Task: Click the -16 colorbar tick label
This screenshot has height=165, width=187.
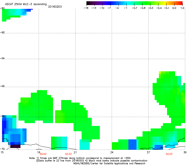Action: click(x=86, y=8)
